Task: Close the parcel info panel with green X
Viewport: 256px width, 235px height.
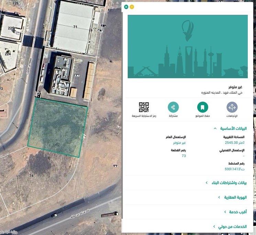Action: pos(126,7)
